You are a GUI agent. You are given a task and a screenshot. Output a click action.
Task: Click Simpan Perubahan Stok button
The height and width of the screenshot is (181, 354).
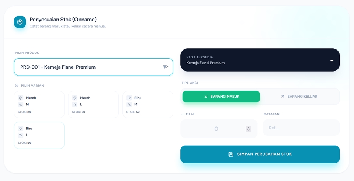tap(260, 154)
